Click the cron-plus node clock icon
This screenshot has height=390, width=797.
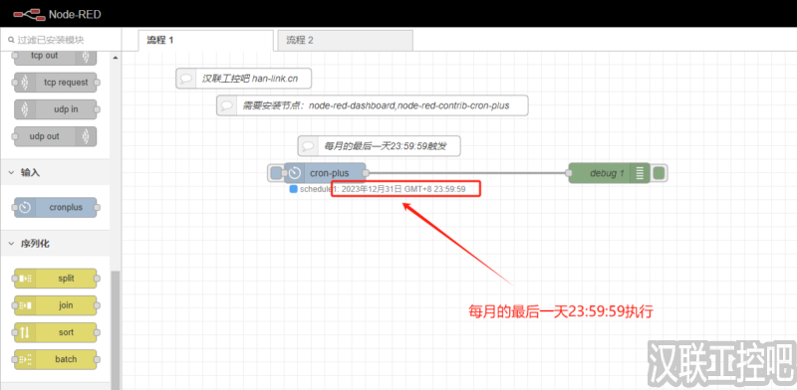pyautogui.click(x=295, y=173)
